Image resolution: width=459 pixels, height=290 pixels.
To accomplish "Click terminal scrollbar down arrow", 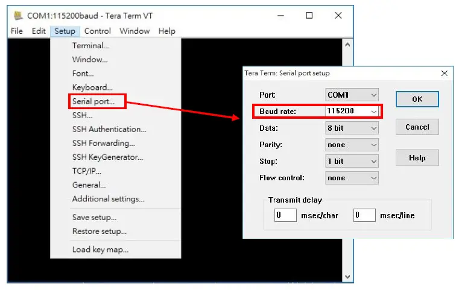I will pyautogui.click(x=347, y=277).
